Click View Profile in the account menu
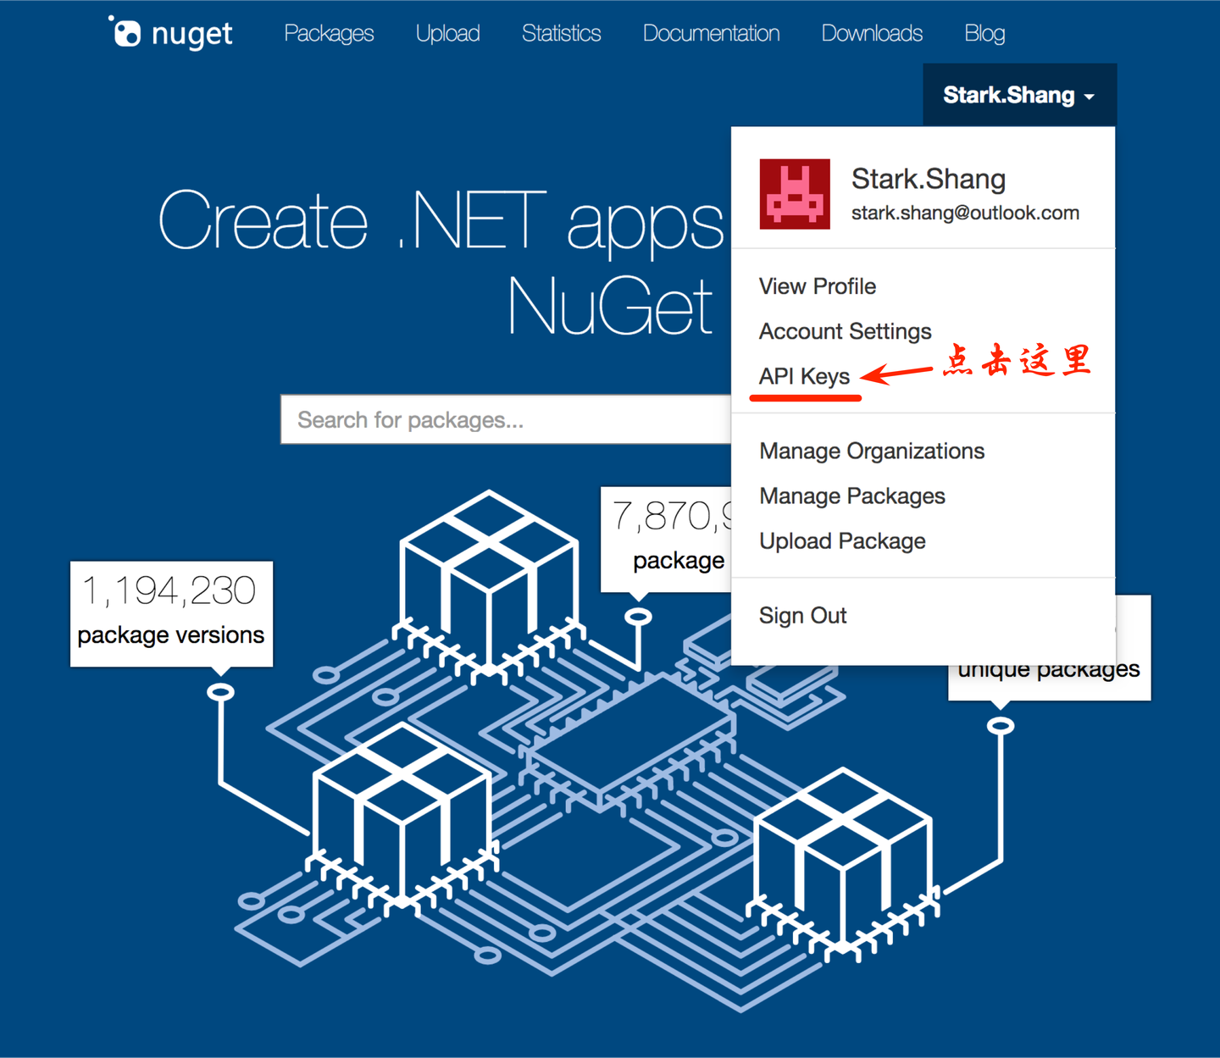This screenshot has width=1220, height=1058. [817, 285]
